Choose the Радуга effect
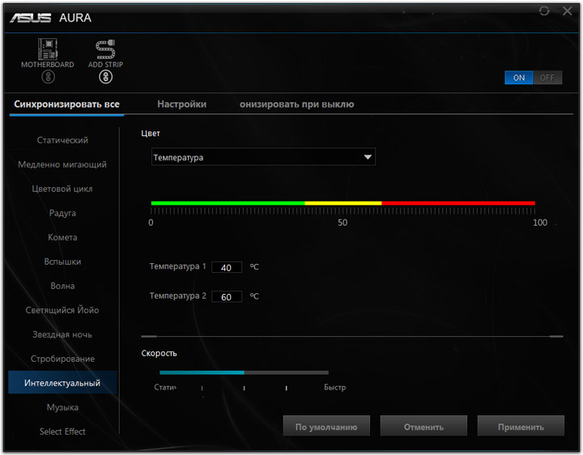This screenshot has width=583, height=455. click(62, 213)
